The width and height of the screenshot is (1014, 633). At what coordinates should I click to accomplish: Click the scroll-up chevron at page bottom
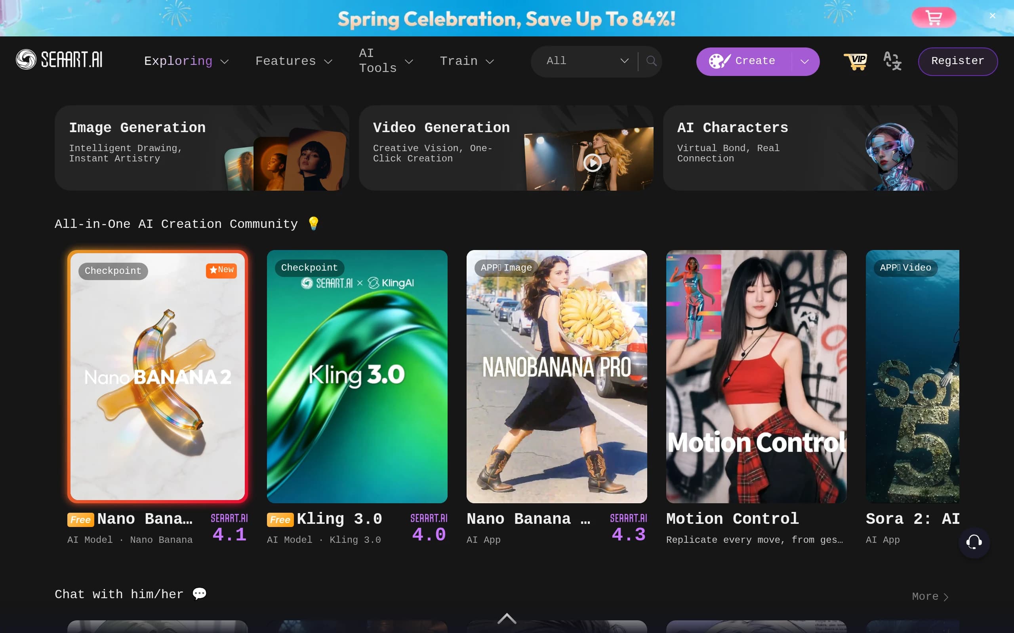(507, 618)
